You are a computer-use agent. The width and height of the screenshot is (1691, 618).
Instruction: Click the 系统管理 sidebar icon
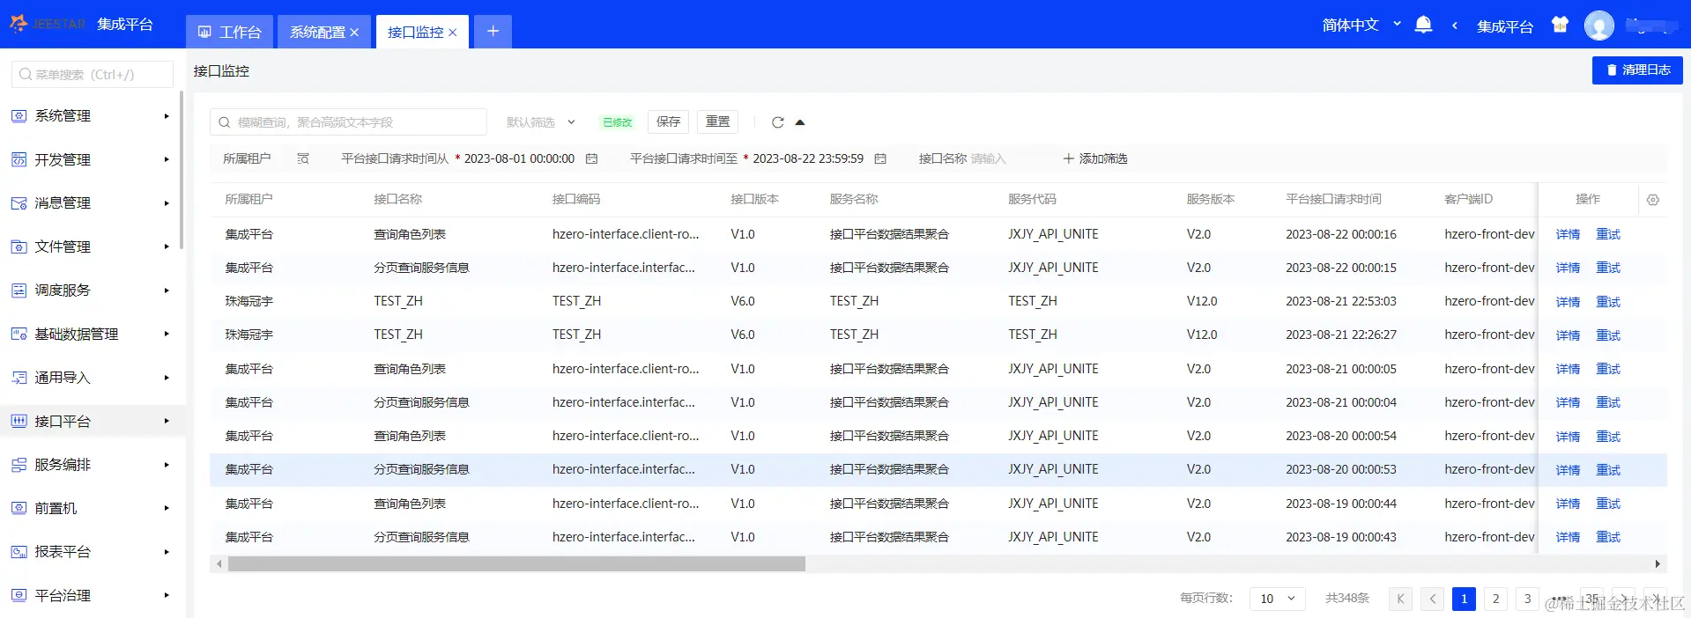[x=19, y=115]
